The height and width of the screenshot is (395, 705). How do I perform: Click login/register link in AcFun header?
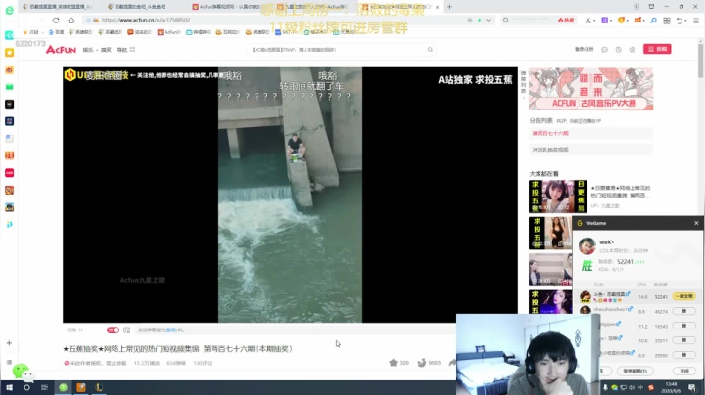click(584, 49)
